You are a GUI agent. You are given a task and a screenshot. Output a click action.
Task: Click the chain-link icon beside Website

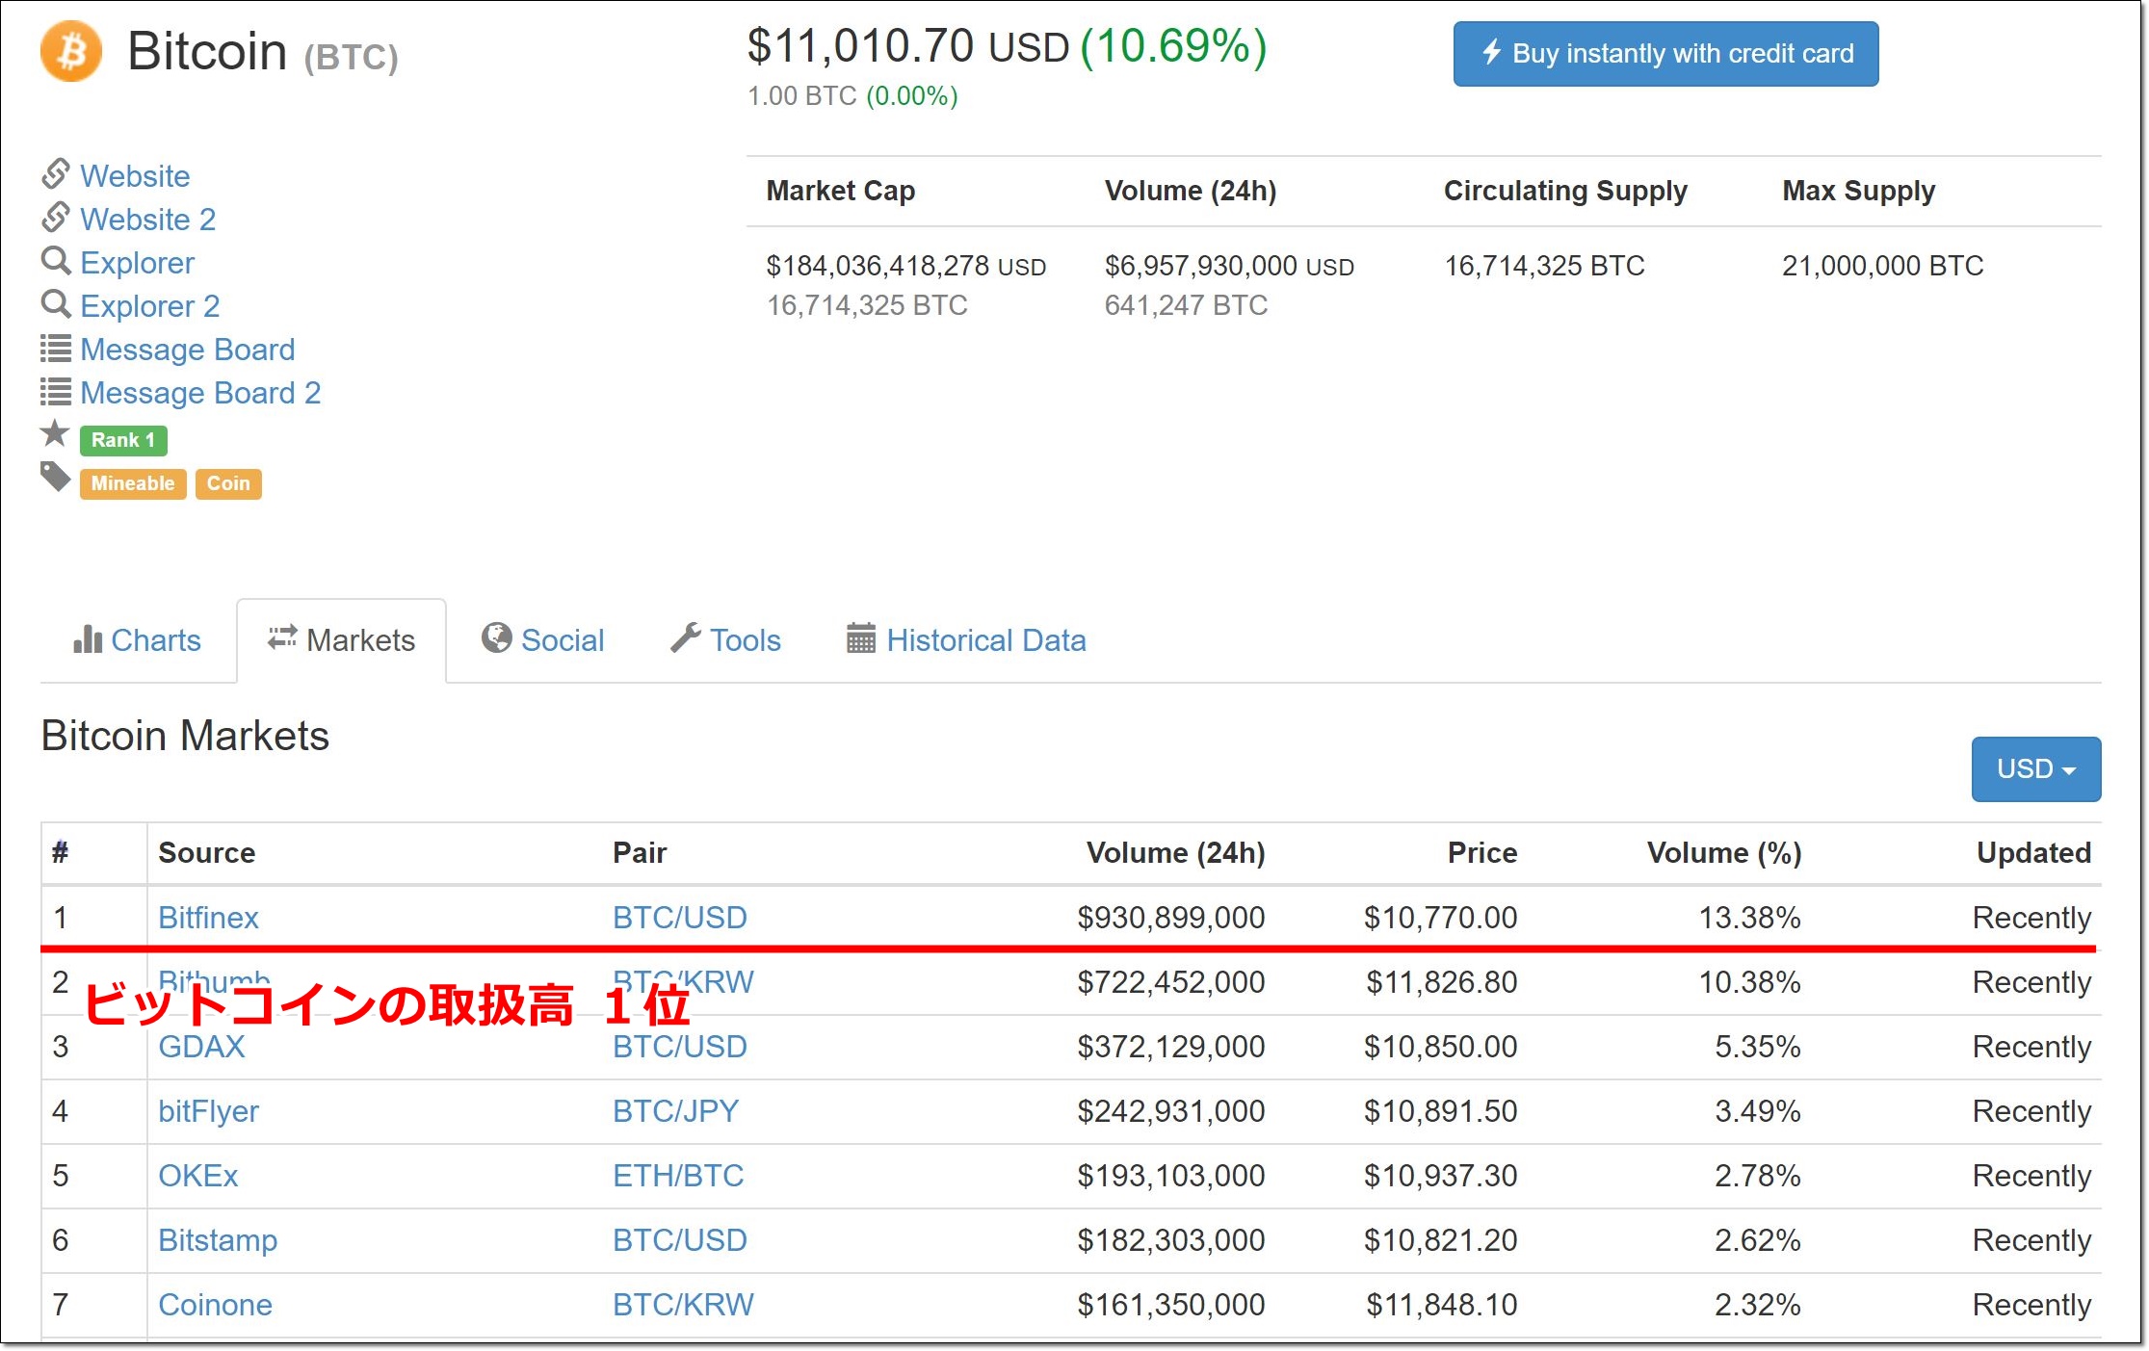tap(56, 174)
